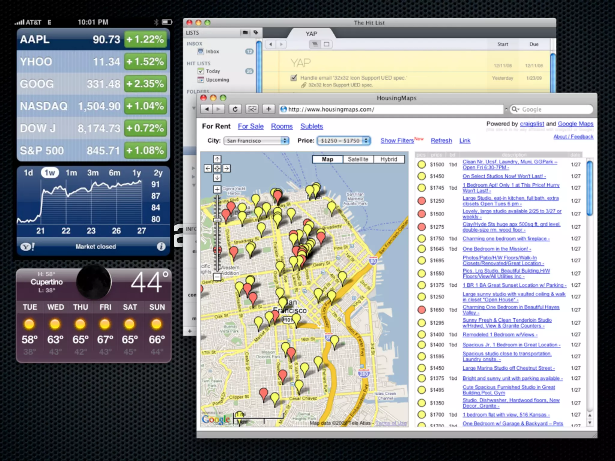
Task: Click the browser reload button
Action: tap(235, 109)
